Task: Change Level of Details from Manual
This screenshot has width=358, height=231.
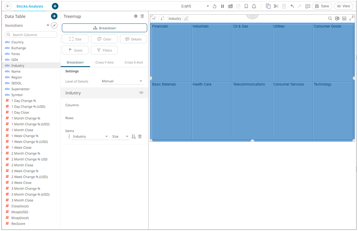Action: 122,81
